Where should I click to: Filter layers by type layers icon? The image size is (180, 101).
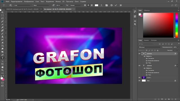166,44
